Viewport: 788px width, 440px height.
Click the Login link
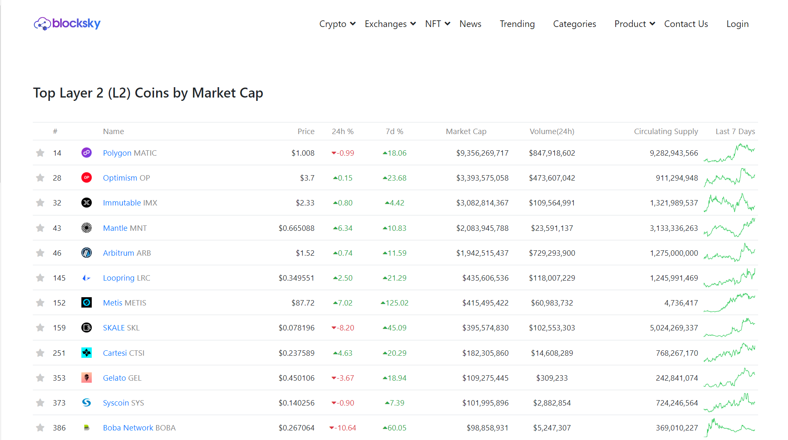737,24
